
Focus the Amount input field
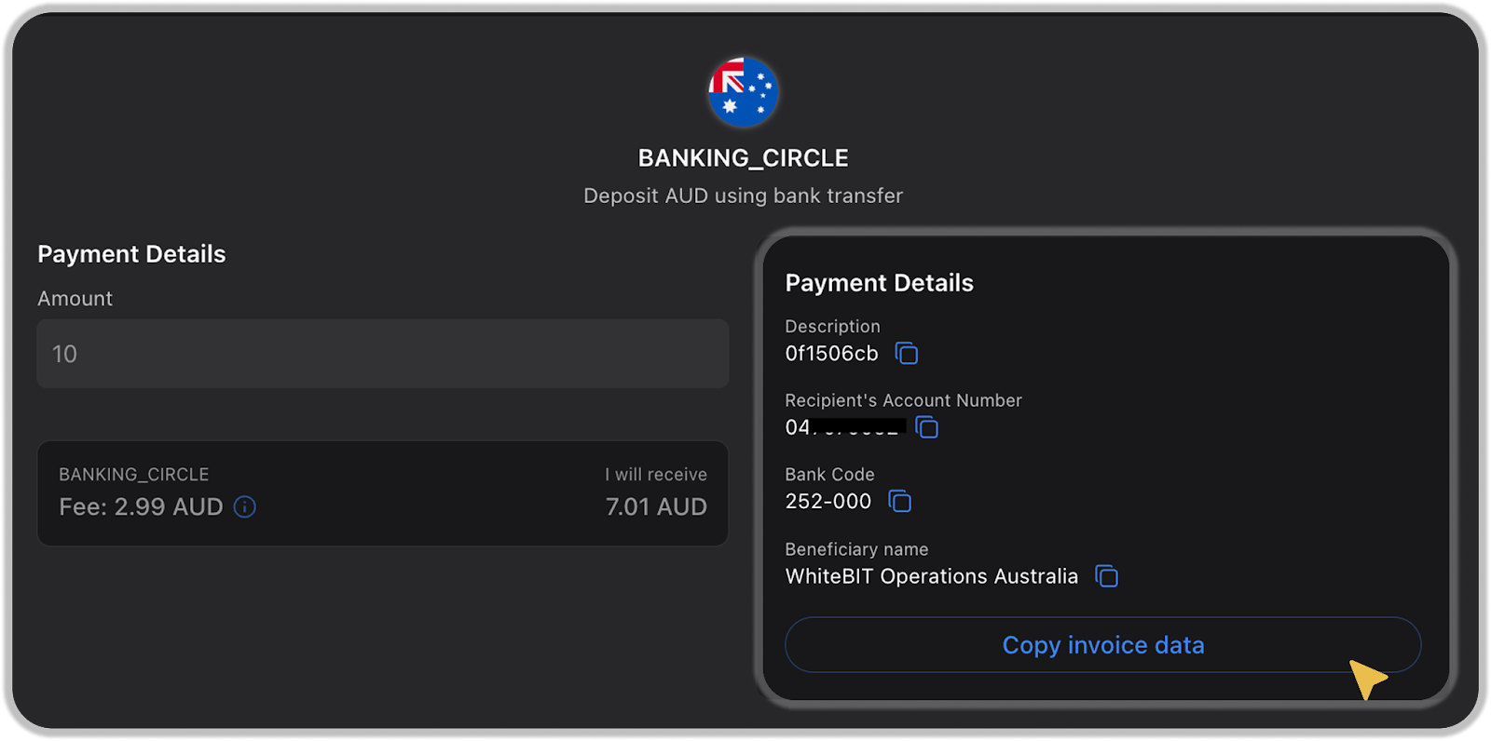(x=382, y=354)
